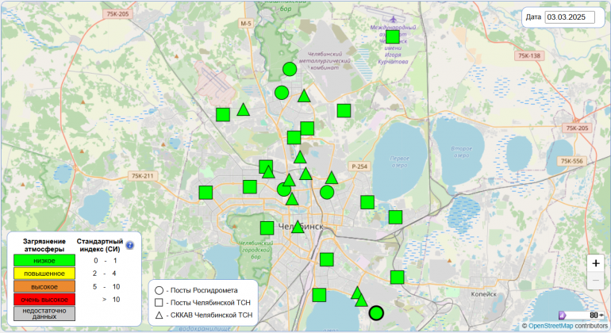Click the gray недостаточно данных legend box

click(44, 313)
